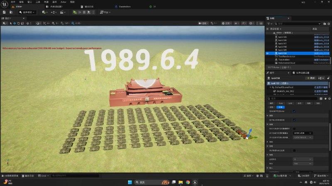
Task: Click the Windows Start button
Action: (x=129, y=182)
